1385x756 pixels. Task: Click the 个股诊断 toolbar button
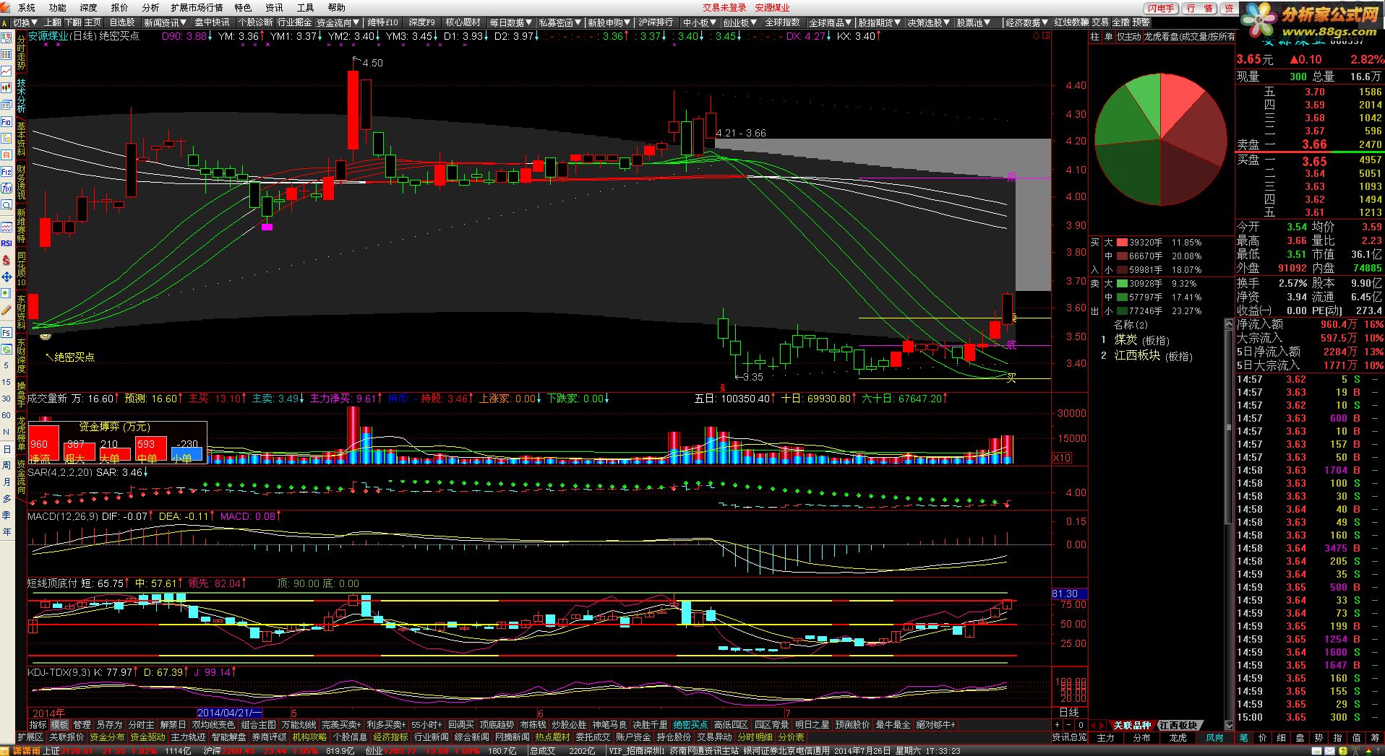[x=255, y=22]
